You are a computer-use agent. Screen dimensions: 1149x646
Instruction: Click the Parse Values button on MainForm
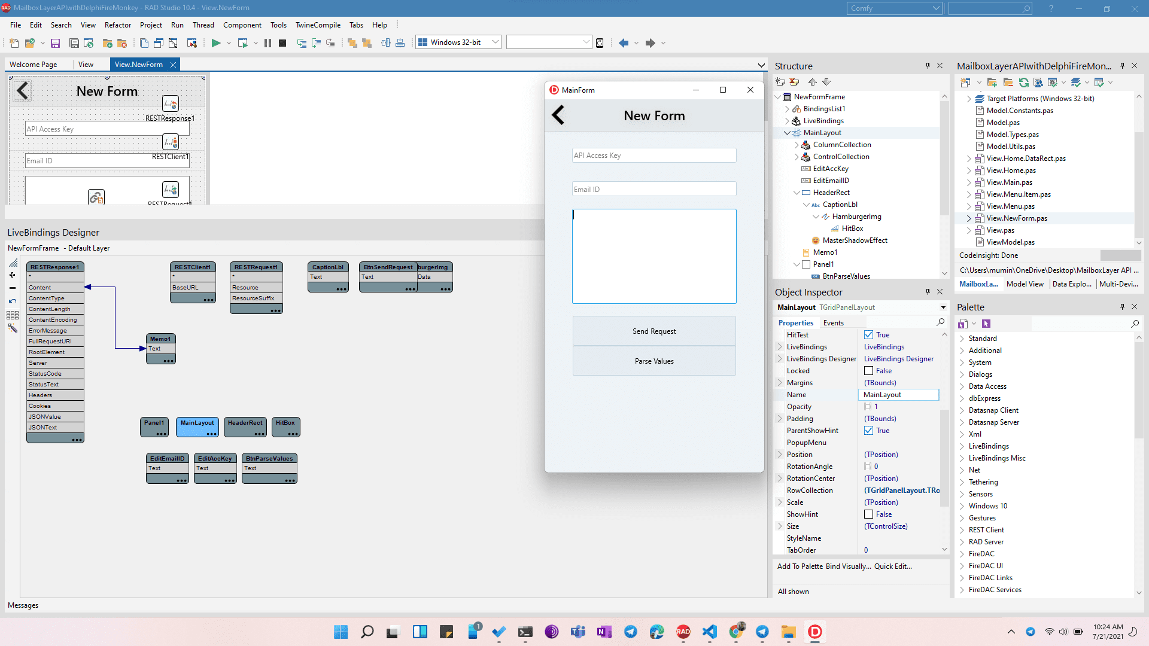(653, 361)
